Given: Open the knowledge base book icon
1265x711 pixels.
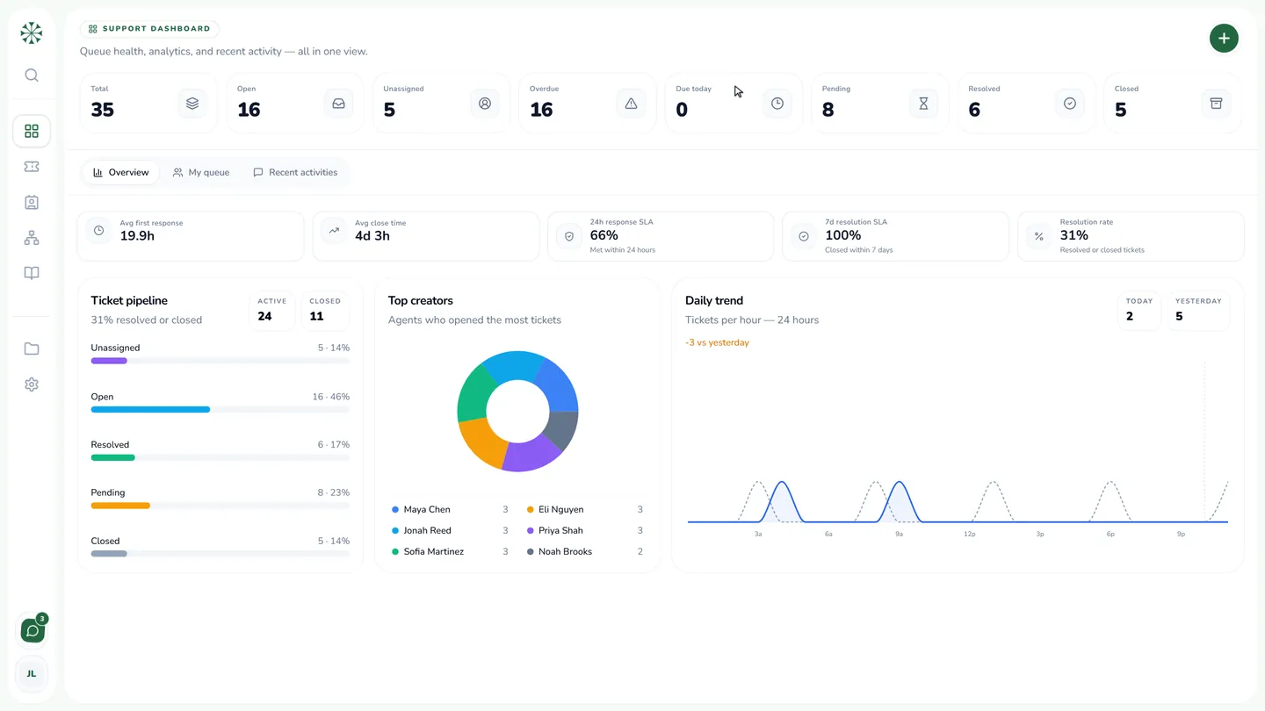Looking at the screenshot, I should 32,274.
